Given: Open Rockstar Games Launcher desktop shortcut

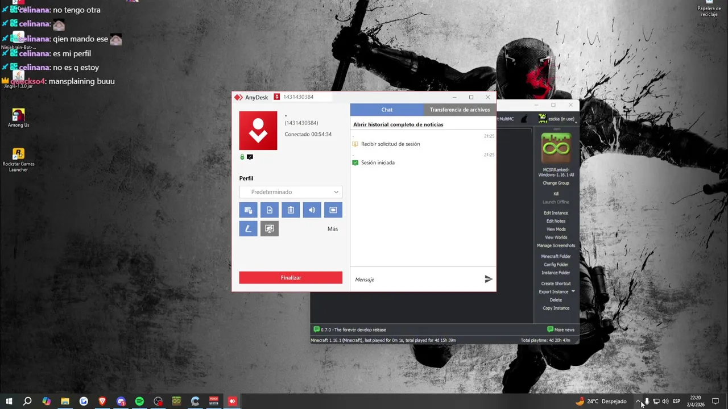Looking at the screenshot, I should [19, 160].
